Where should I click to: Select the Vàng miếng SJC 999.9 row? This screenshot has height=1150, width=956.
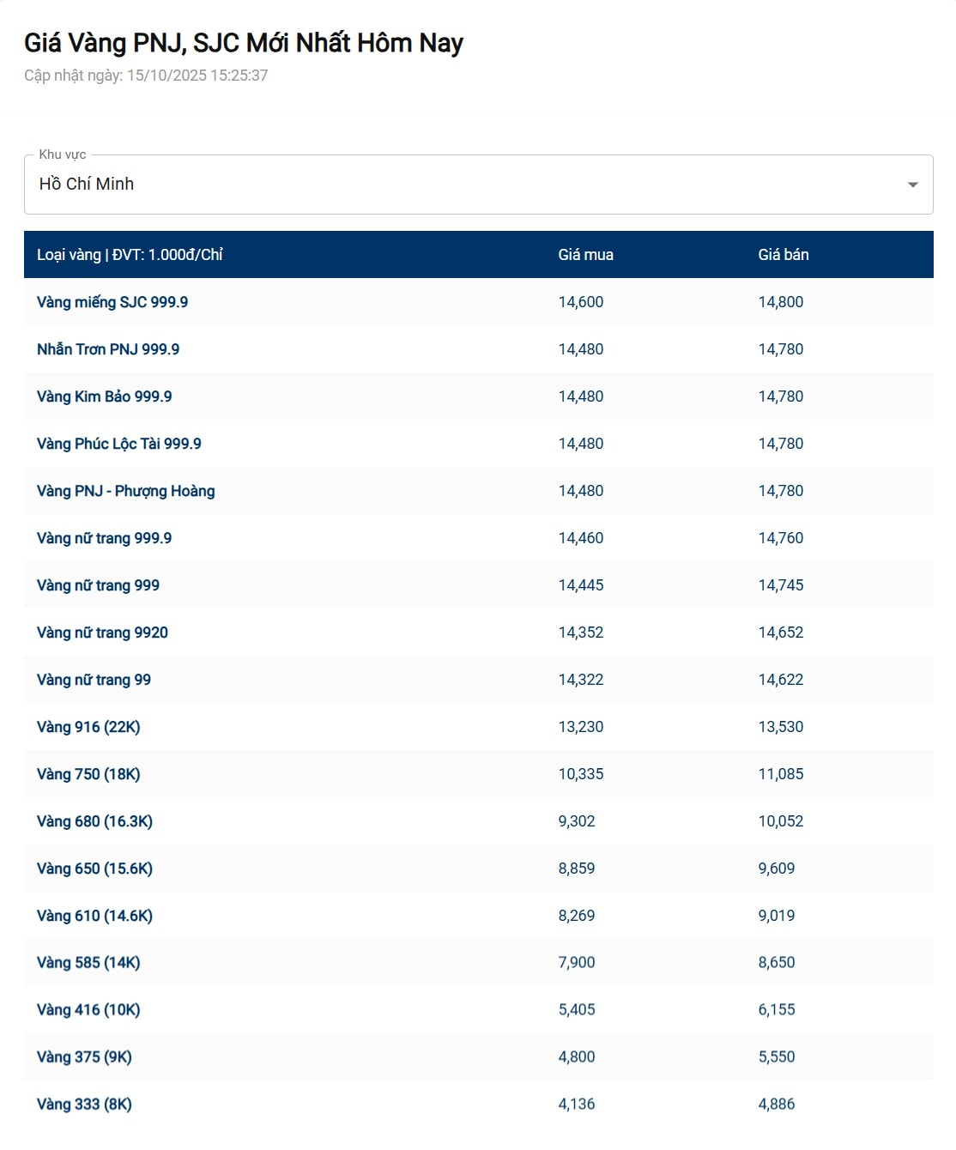[112, 302]
